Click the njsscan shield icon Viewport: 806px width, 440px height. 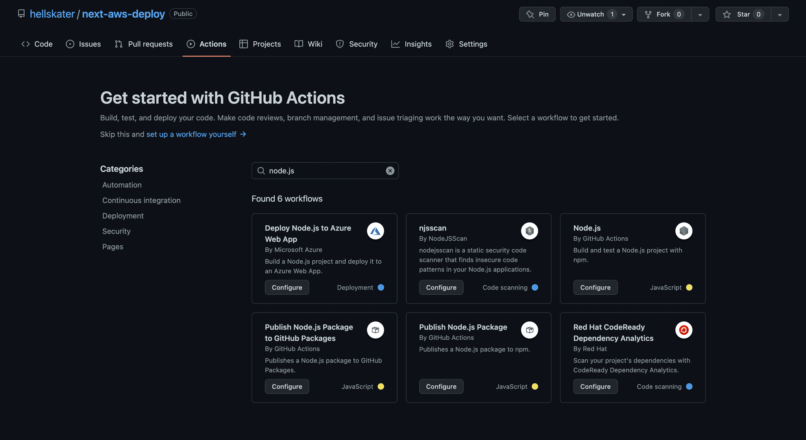pyautogui.click(x=529, y=231)
